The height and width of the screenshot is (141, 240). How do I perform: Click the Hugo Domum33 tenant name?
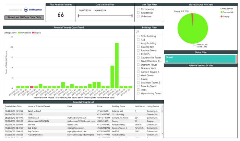[35, 135]
